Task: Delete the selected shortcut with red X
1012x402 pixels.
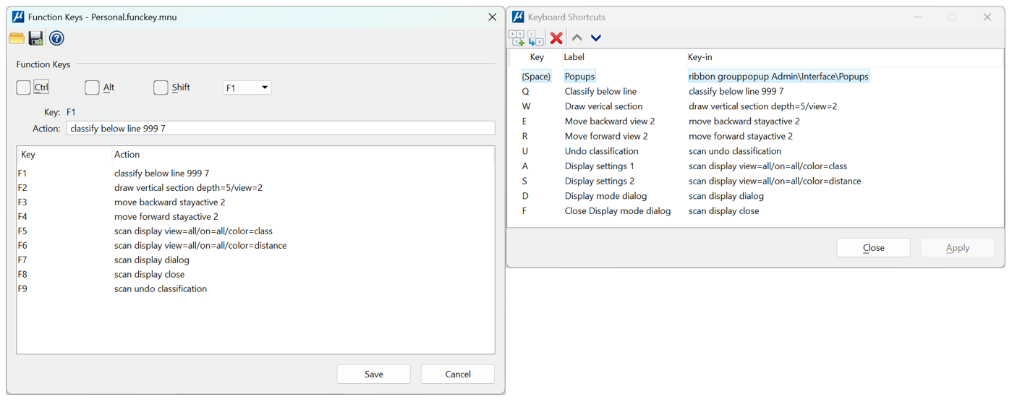Action: 556,38
